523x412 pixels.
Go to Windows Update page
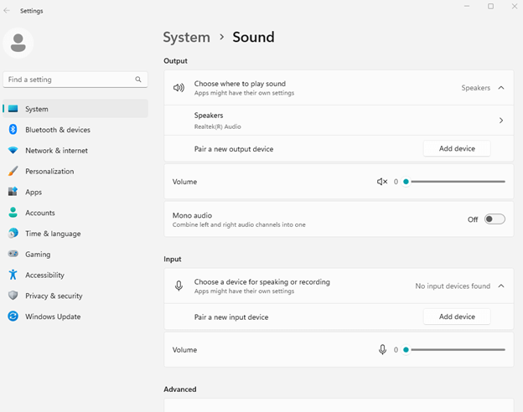click(x=52, y=317)
